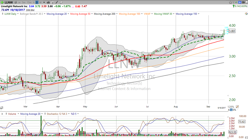Click the 10/18/2017 earnings date text
This screenshot has width=248, height=139.
(x=17, y=10)
